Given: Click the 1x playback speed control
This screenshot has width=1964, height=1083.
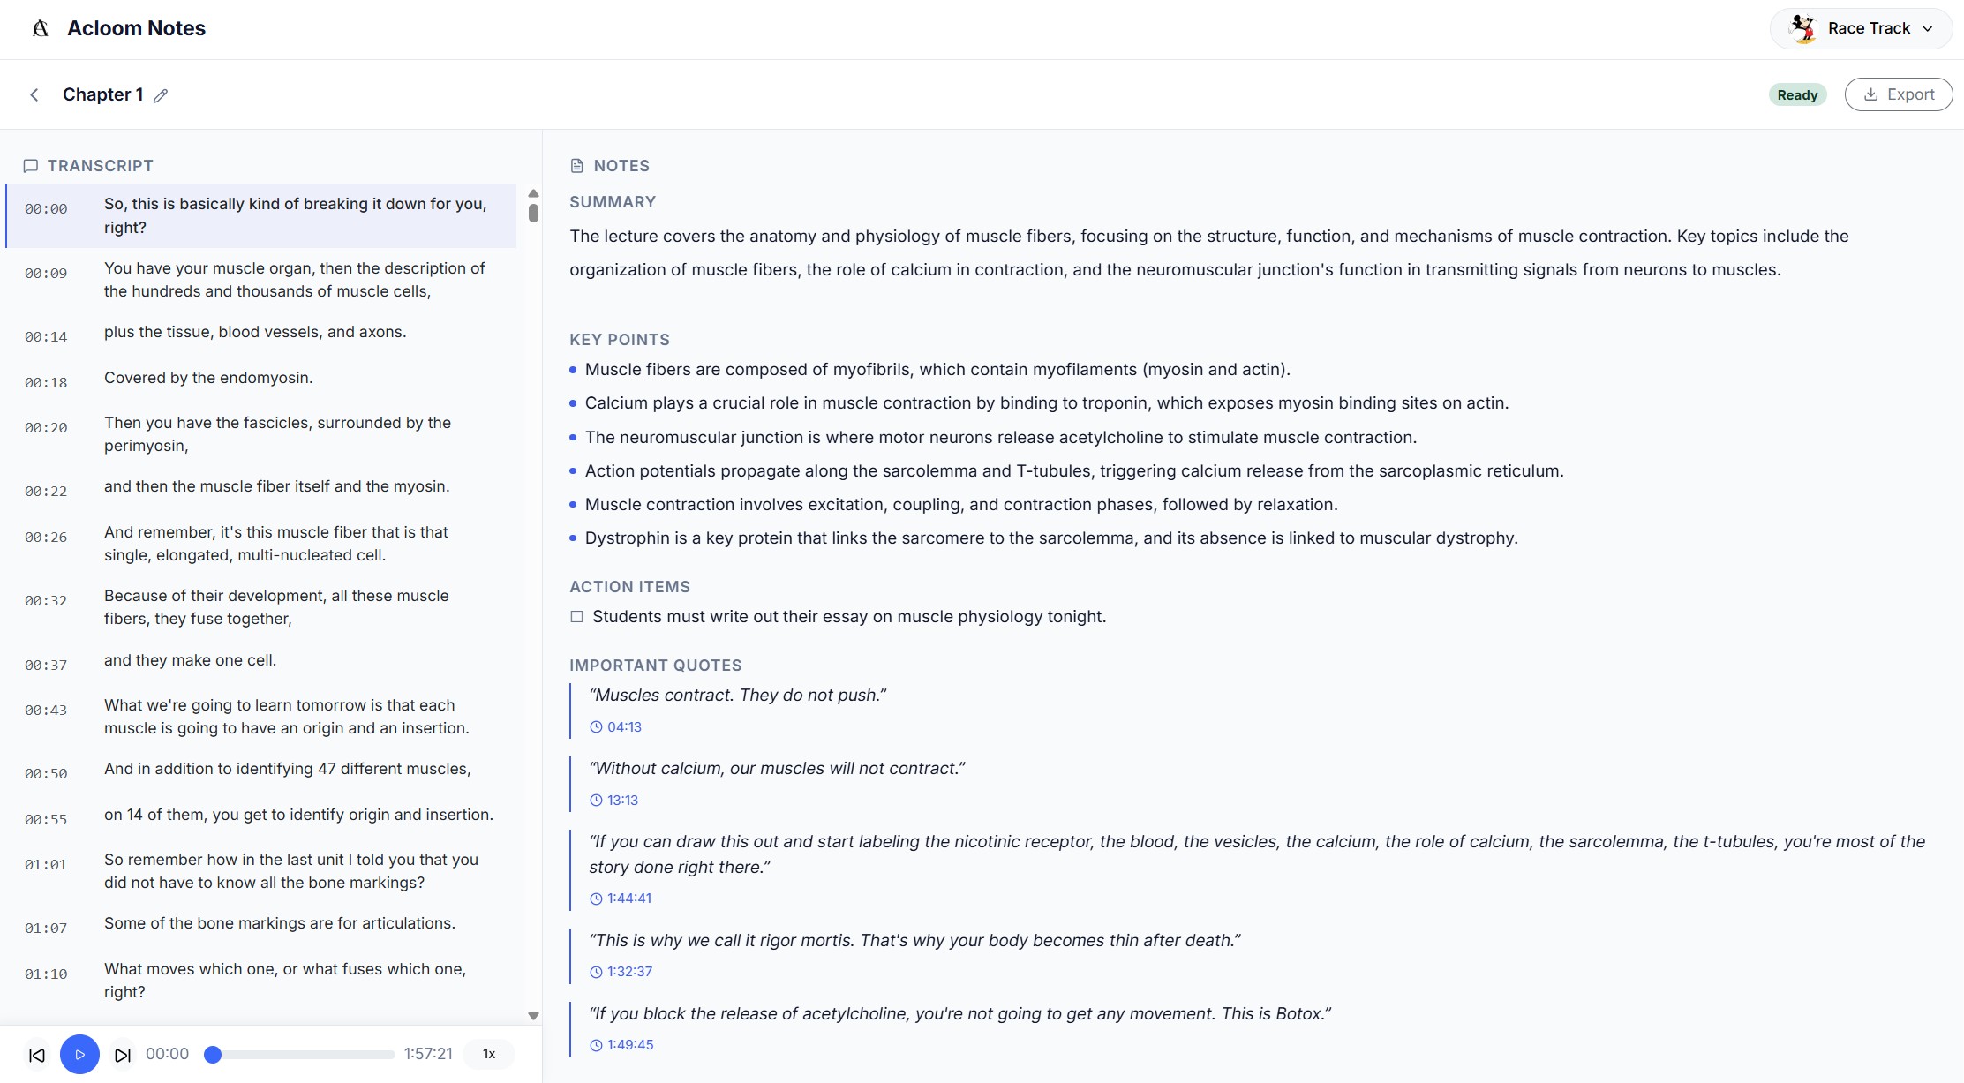Looking at the screenshot, I should (488, 1054).
